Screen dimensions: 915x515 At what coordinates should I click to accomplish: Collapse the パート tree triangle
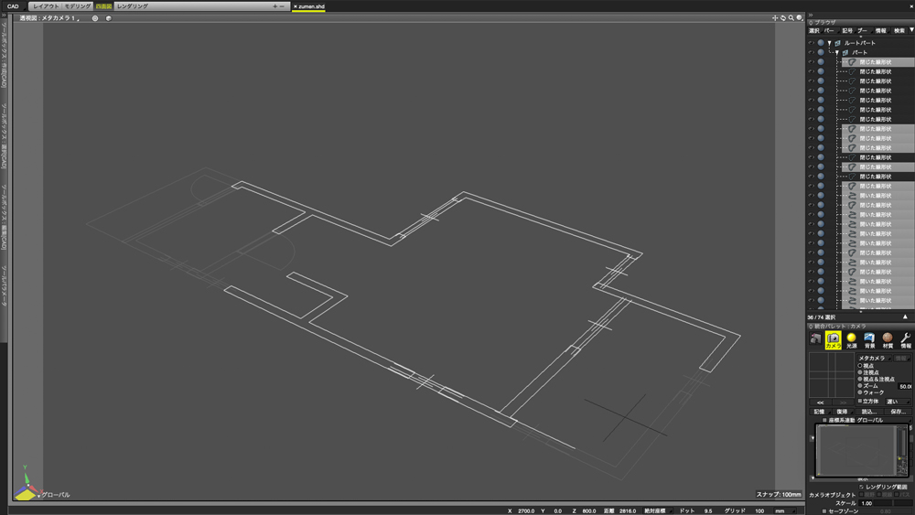point(837,52)
